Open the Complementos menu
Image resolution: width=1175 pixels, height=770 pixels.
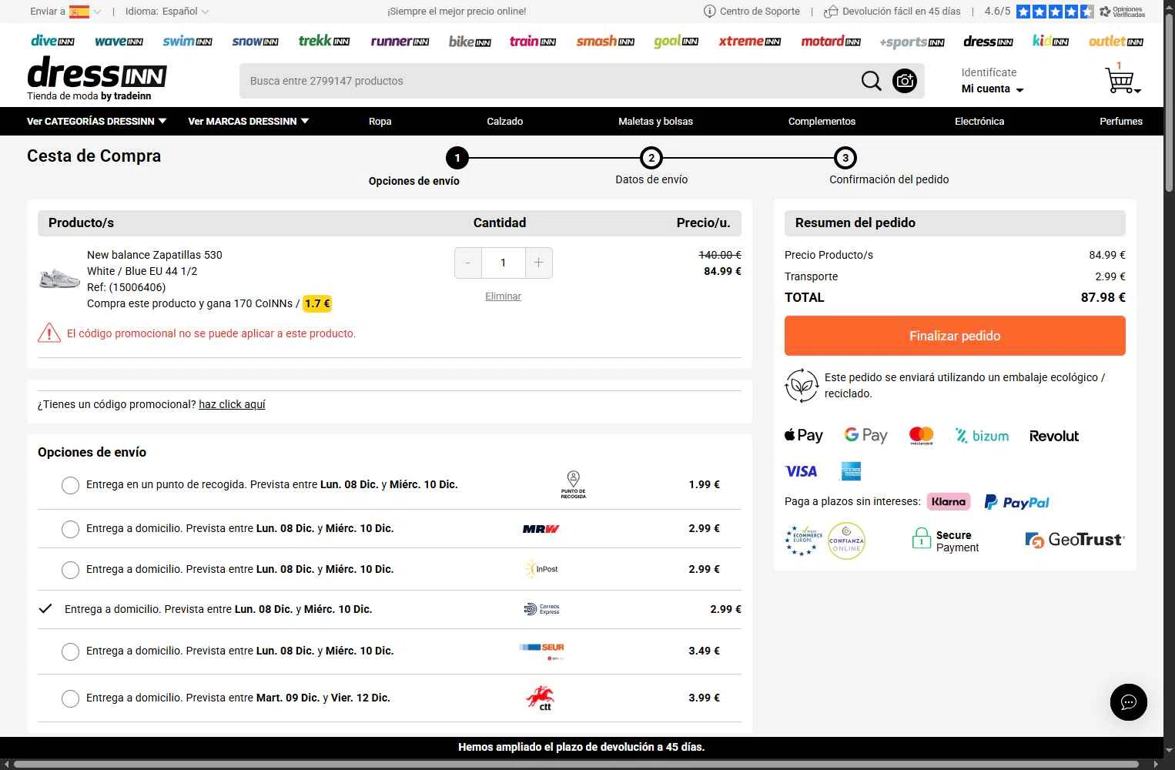tap(822, 122)
